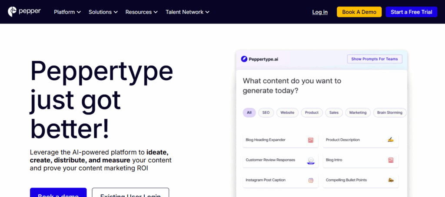Open the Blog Intro card
This screenshot has width=445, height=197.
(360, 161)
